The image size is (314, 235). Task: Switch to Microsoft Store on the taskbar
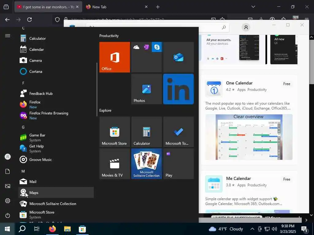(82, 229)
